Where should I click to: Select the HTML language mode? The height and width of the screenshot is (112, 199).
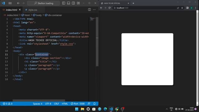click(65, 104)
